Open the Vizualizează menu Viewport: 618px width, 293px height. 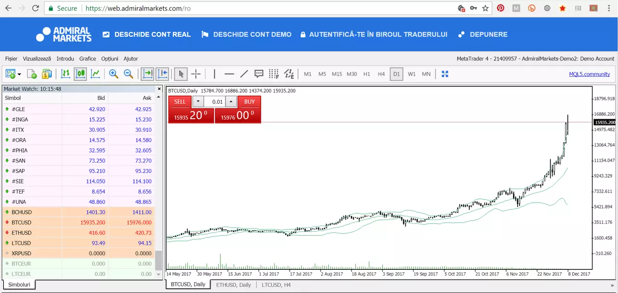point(37,58)
